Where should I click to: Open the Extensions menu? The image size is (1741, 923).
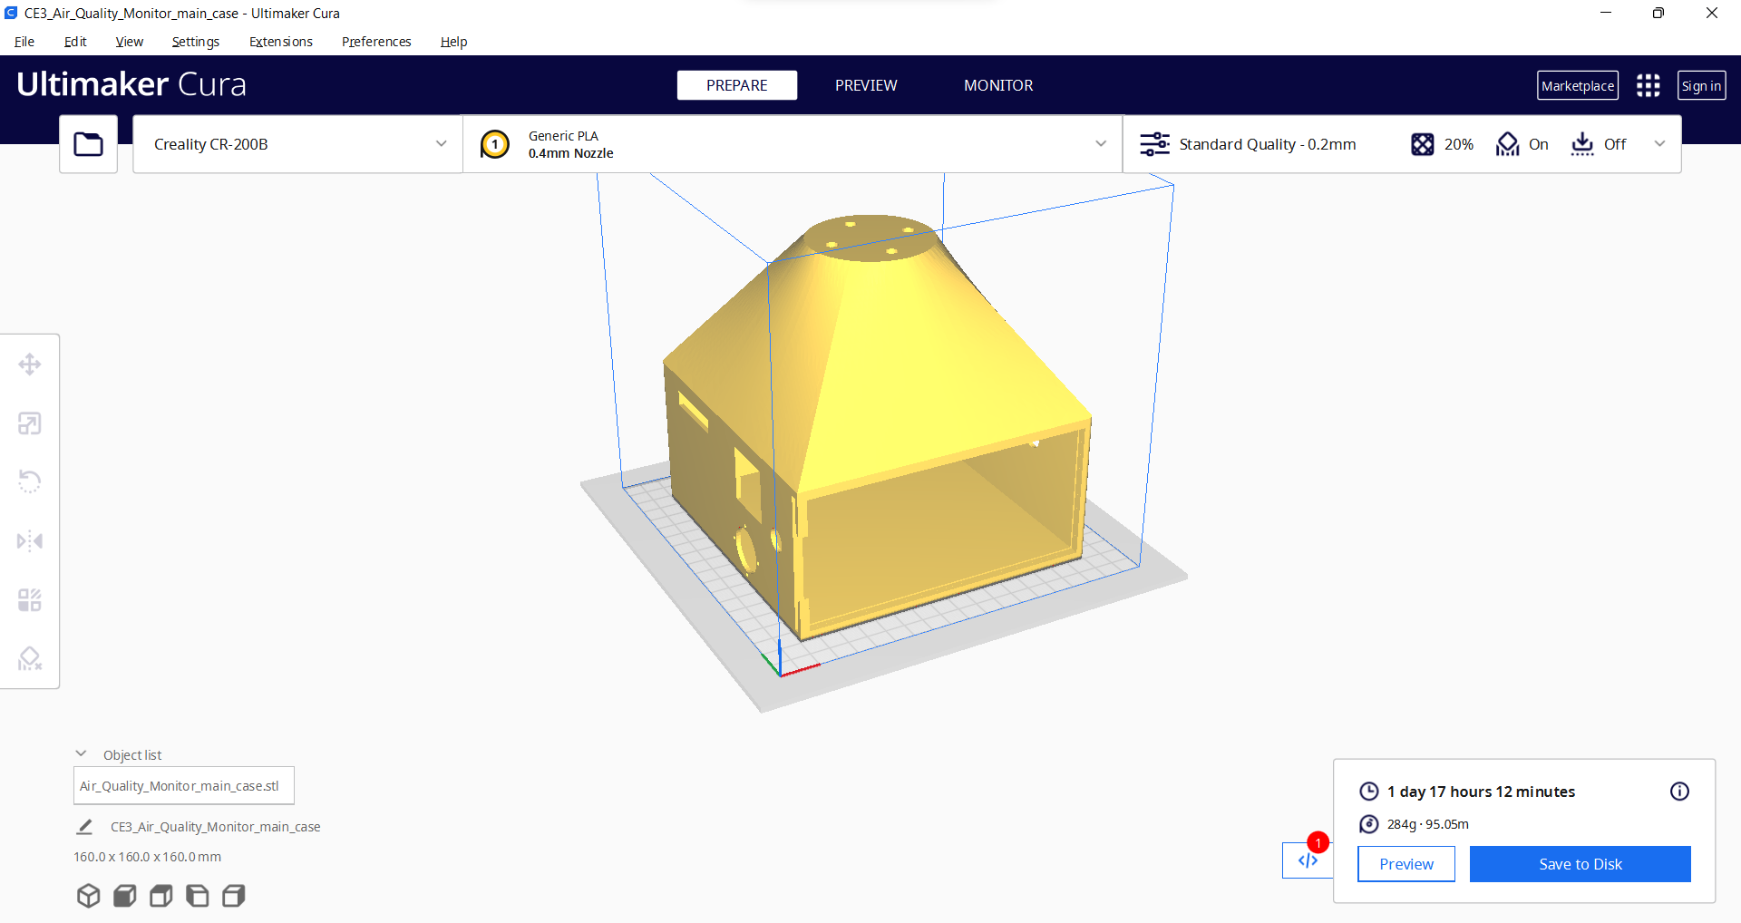click(x=281, y=42)
